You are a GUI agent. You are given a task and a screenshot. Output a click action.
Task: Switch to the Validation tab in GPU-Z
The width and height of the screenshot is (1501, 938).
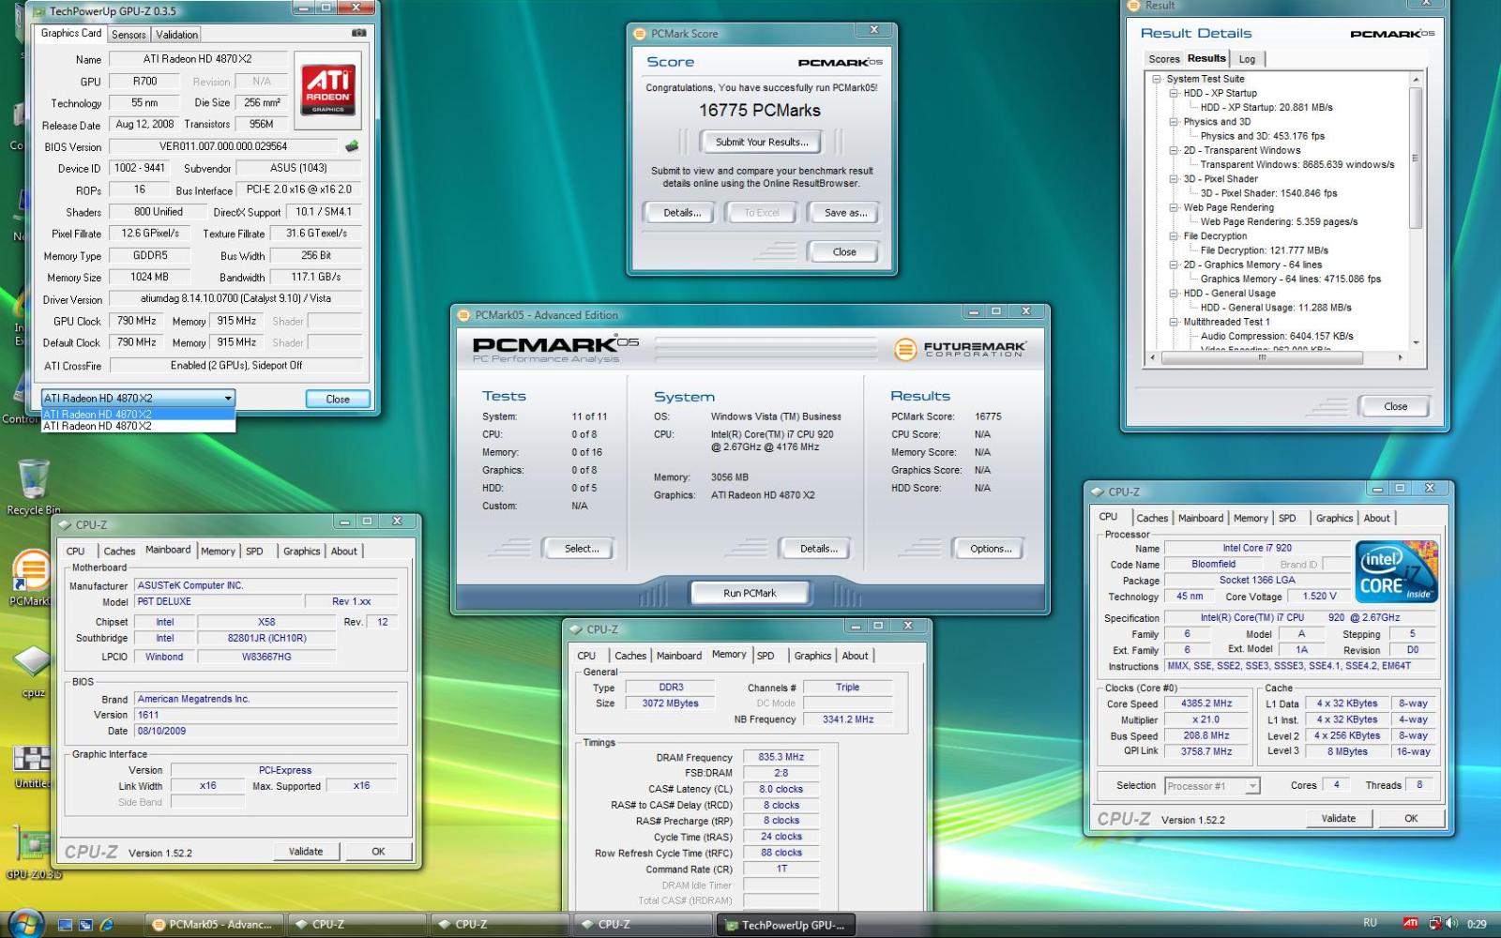click(x=176, y=35)
